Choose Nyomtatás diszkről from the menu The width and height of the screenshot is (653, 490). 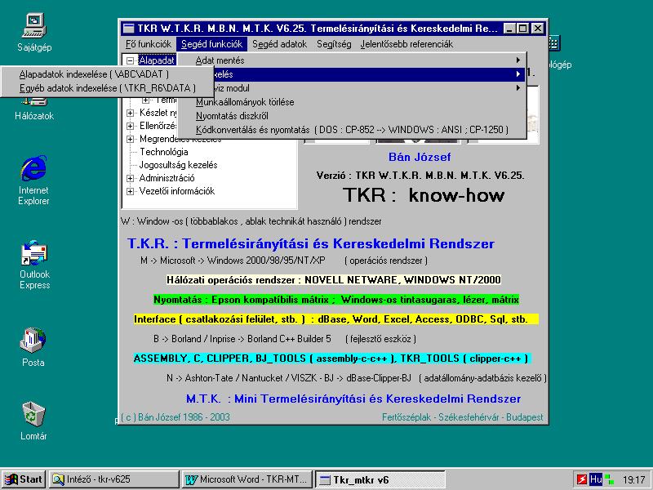pyautogui.click(x=353, y=116)
